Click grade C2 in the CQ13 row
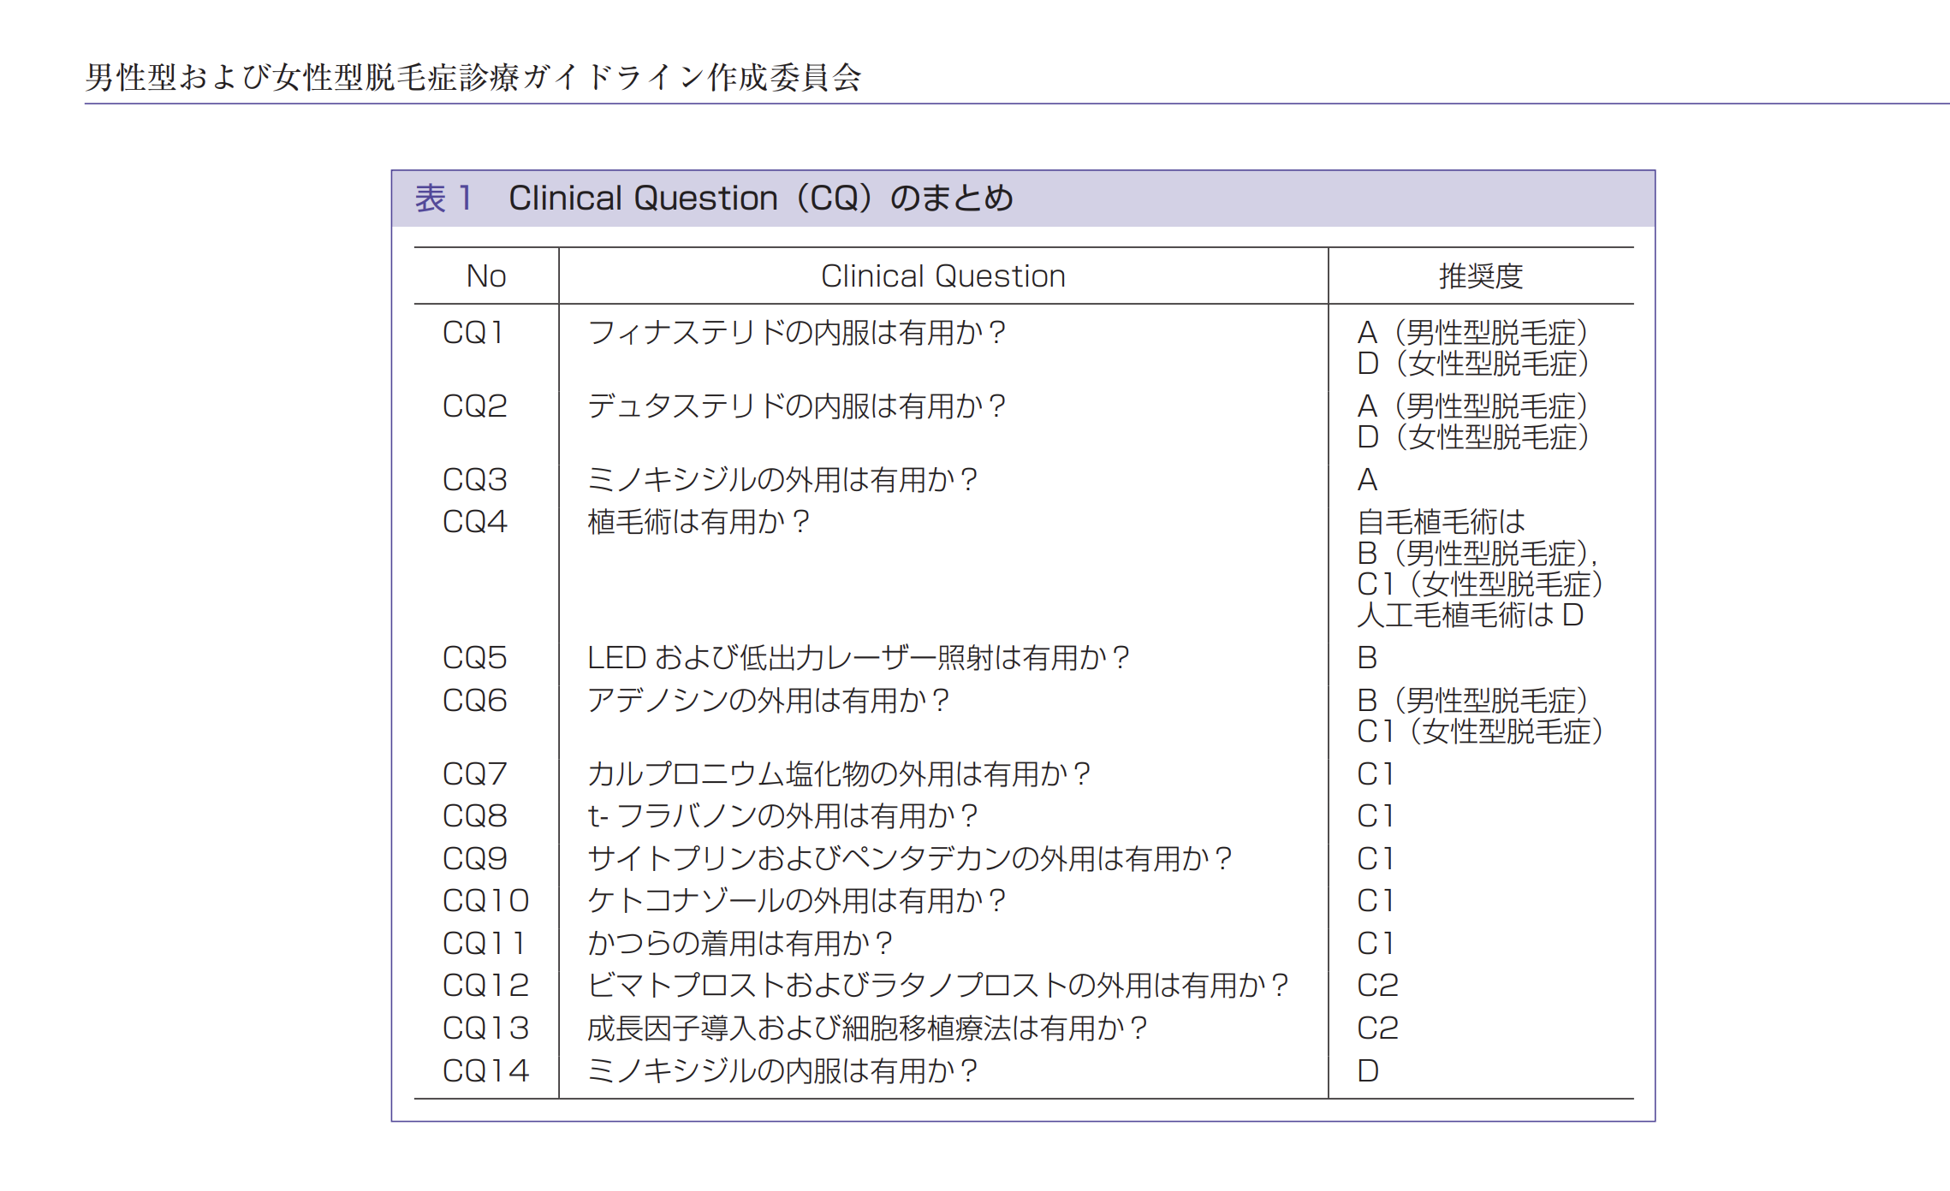The width and height of the screenshot is (1950, 1191). tap(1377, 1028)
